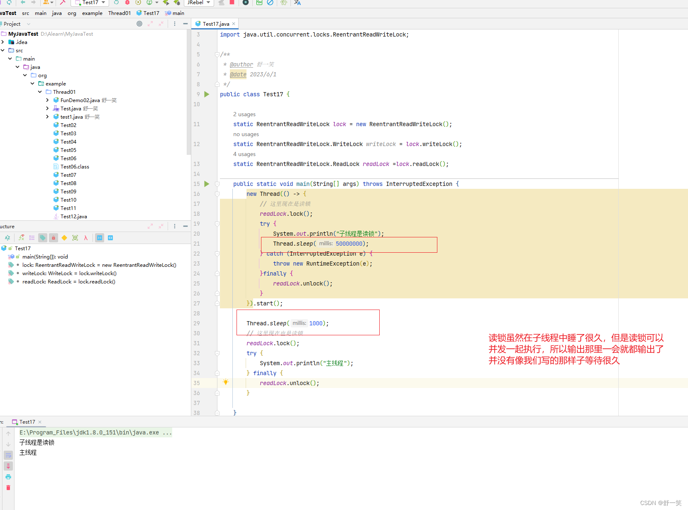Click the yellow intention lightbulb icon
The width and height of the screenshot is (688, 510).
[226, 382]
